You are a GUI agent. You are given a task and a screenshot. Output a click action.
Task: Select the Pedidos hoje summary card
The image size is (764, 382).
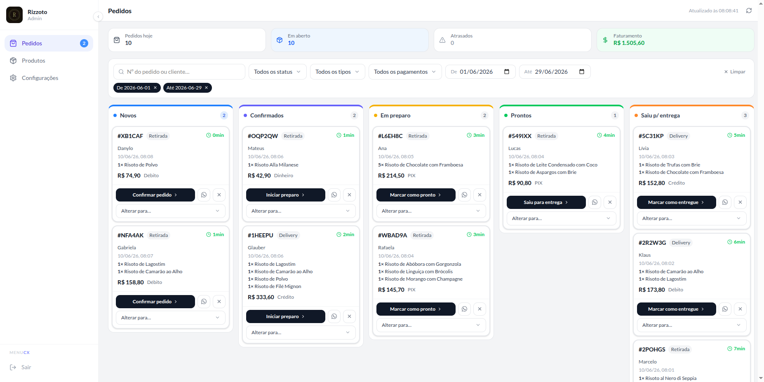[x=187, y=40]
